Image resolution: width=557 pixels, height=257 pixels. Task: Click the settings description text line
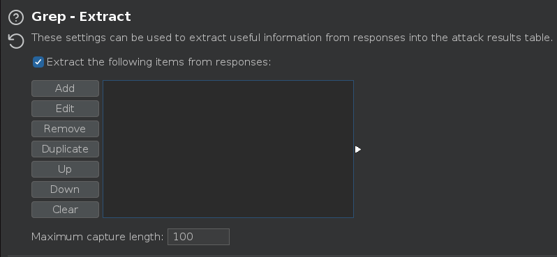(292, 38)
